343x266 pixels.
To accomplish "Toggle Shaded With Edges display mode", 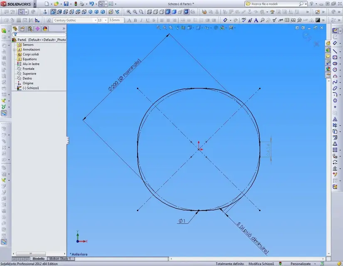I will pyautogui.click(x=168, y=12).
